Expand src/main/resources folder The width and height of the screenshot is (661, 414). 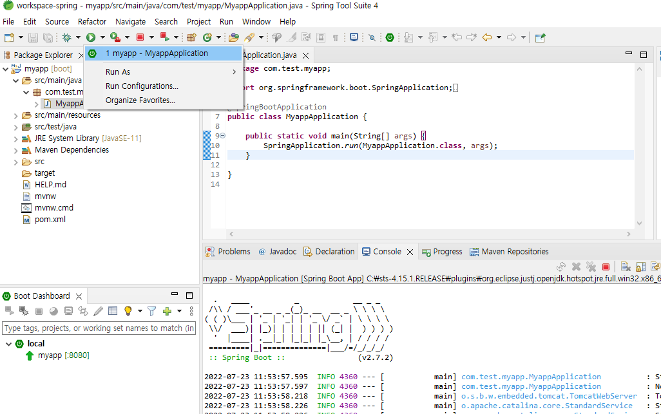[15, 115]
